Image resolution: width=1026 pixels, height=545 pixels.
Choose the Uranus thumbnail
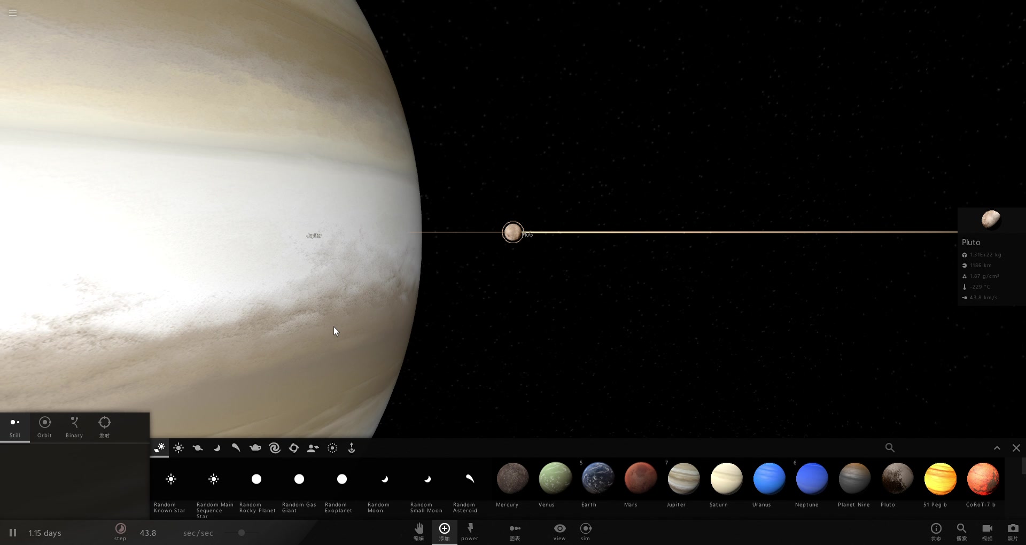[769, 478]
